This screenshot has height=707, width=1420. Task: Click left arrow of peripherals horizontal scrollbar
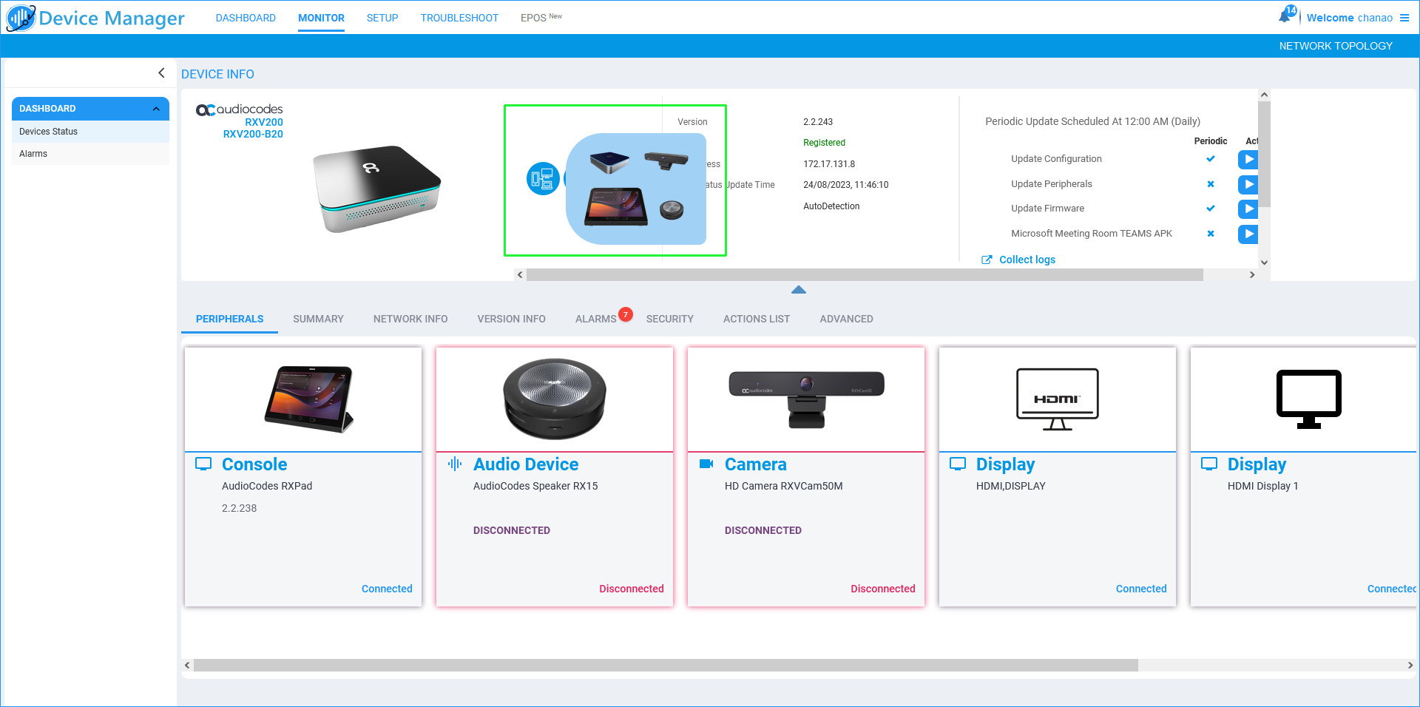pyautogui.click(x=187, y=666)
